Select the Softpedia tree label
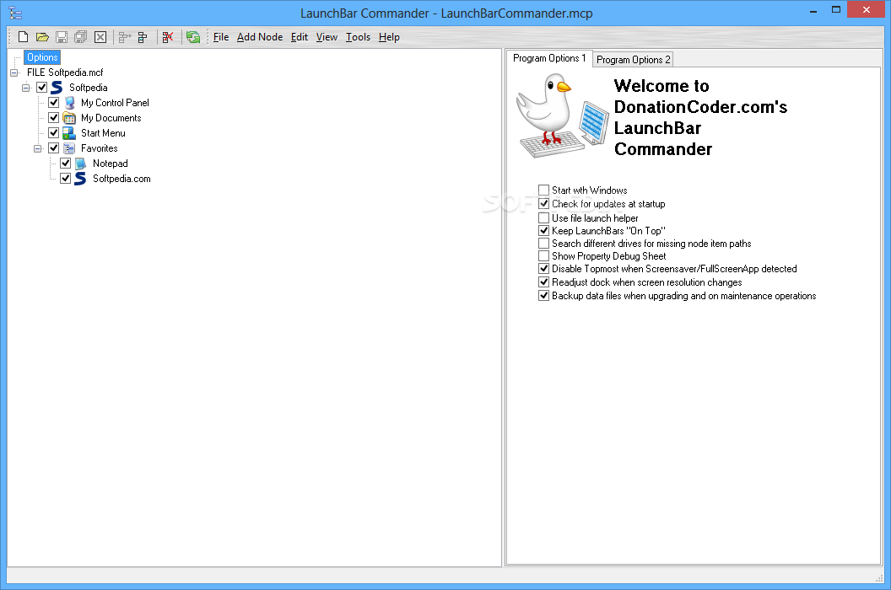This screenshot has height=590, width=891. click(x=88, y=88)
